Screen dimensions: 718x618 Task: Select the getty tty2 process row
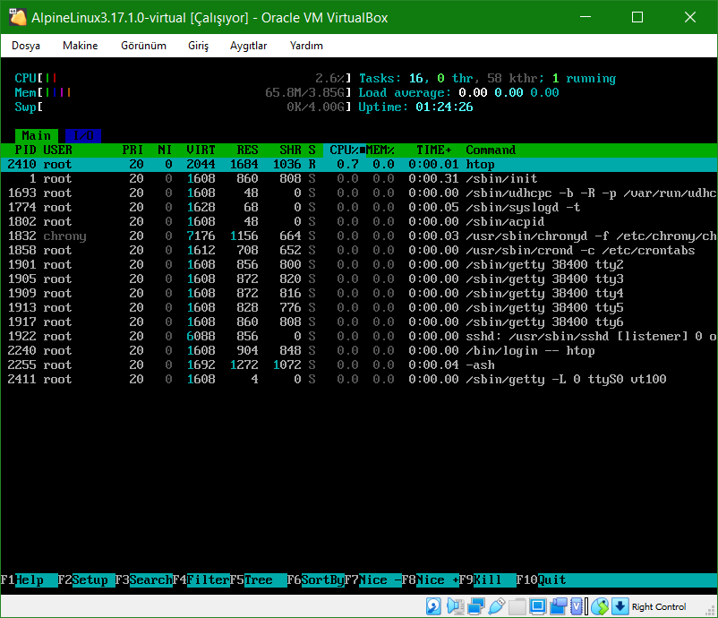359,264
